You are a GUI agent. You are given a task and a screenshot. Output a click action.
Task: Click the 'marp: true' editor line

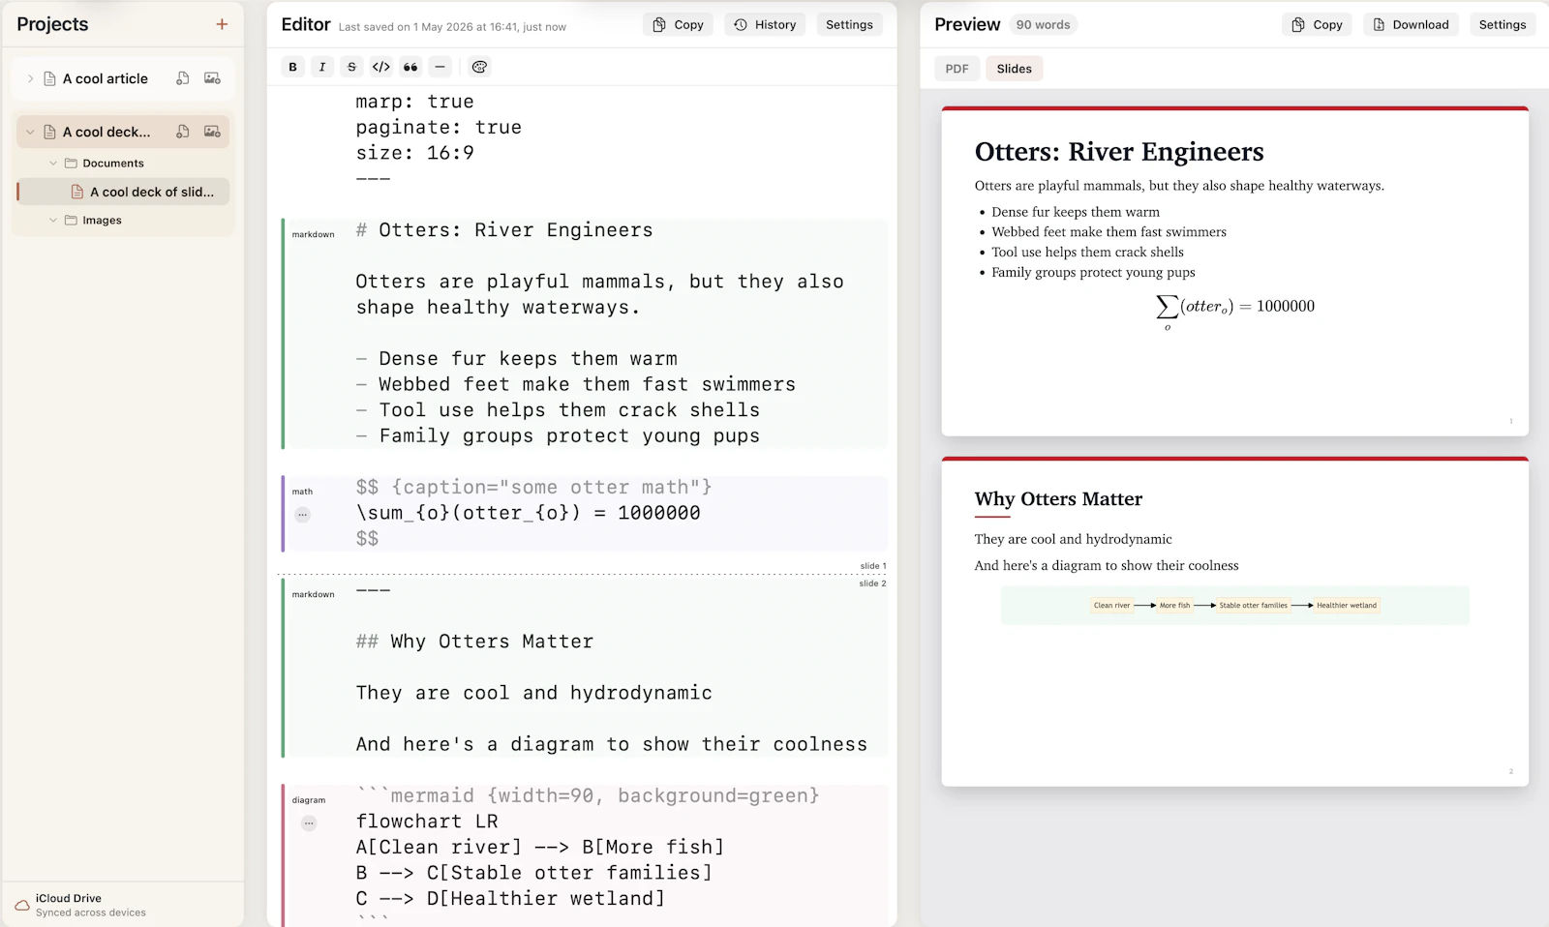pos(414,102)
